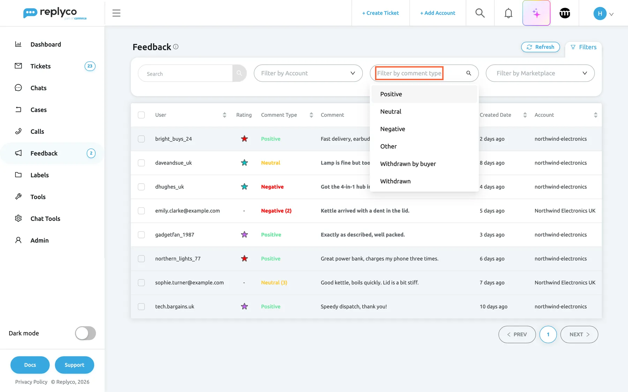This screenshot has height=392, width=628.
Task: Select the checkbox for emily.clarke@example.com
Action: click(141, 211)
